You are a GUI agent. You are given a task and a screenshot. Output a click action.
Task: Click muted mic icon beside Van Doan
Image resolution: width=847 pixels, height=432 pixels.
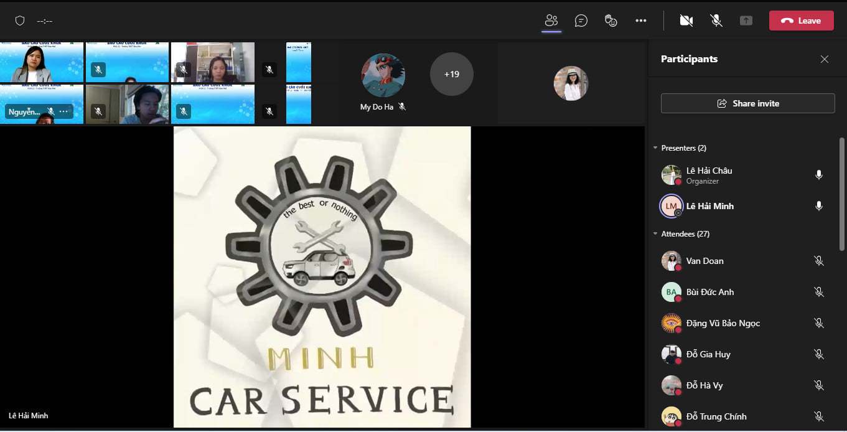(819, 261)
